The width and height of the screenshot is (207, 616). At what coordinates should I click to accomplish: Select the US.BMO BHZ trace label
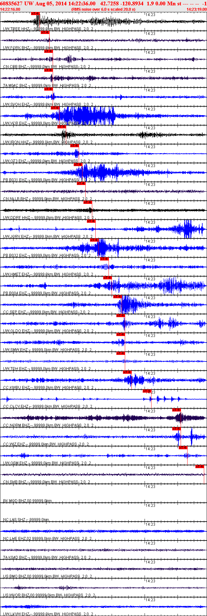(47, 576)
